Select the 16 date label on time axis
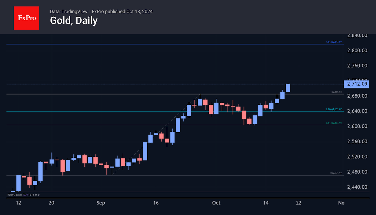376x215 pixels. 156,203
